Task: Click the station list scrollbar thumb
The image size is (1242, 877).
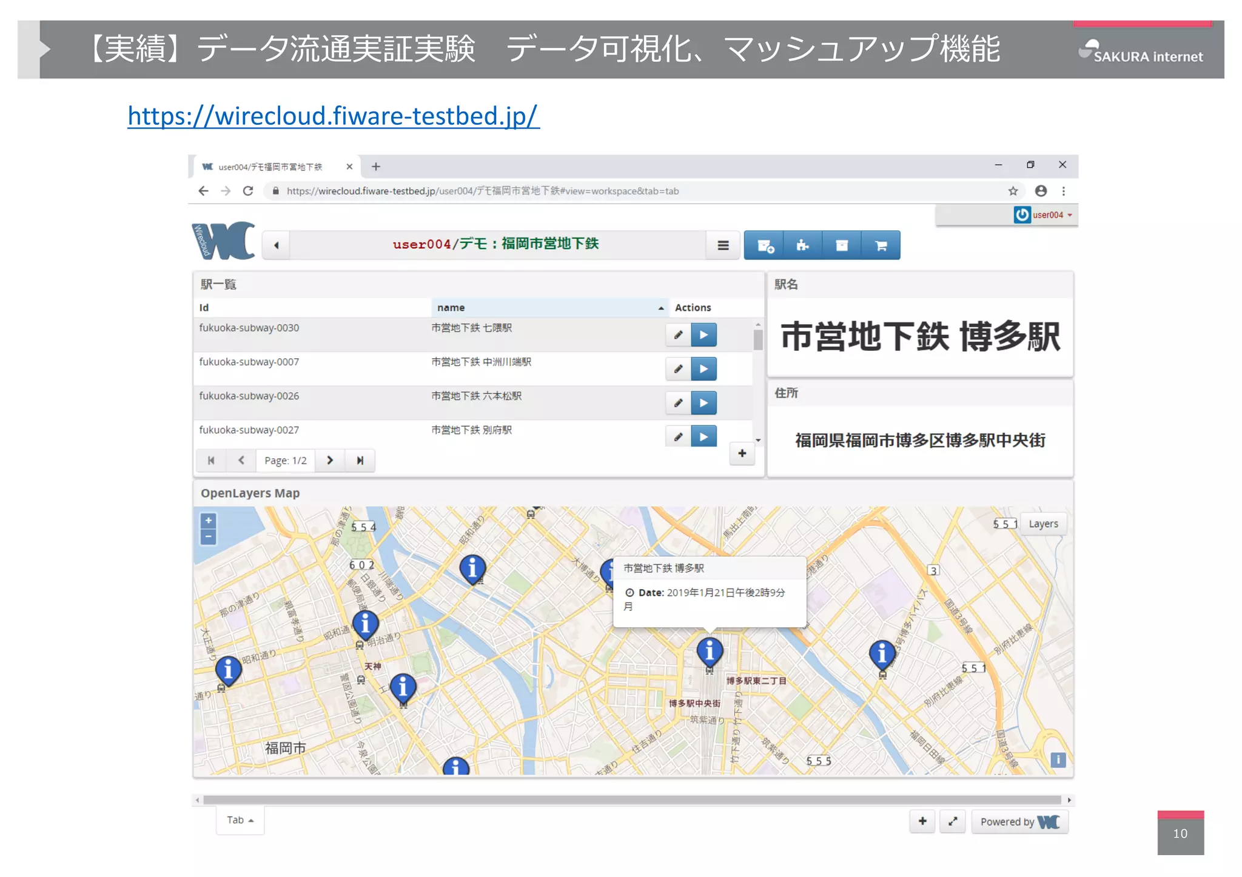Action: (x=758, y=339)
